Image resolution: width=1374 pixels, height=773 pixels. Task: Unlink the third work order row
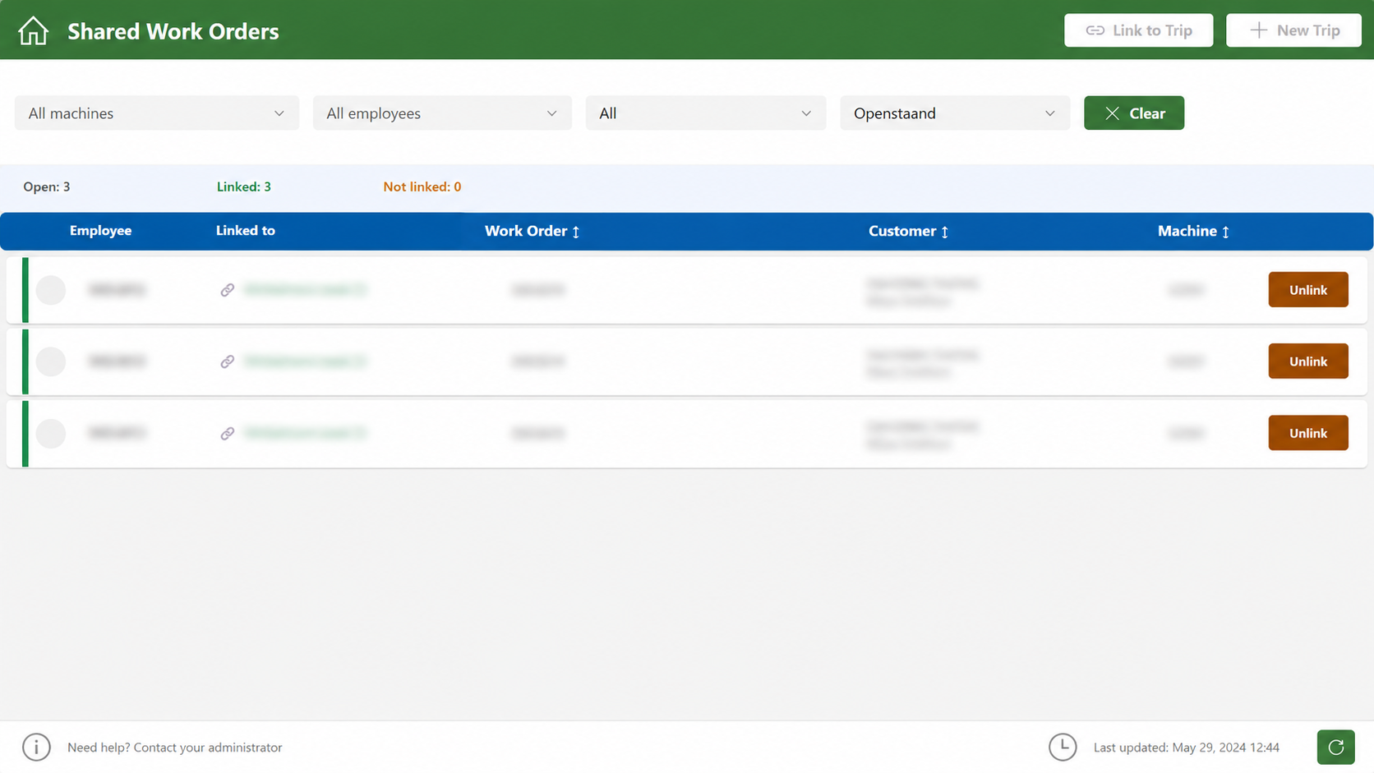(x=1308, y=433)
